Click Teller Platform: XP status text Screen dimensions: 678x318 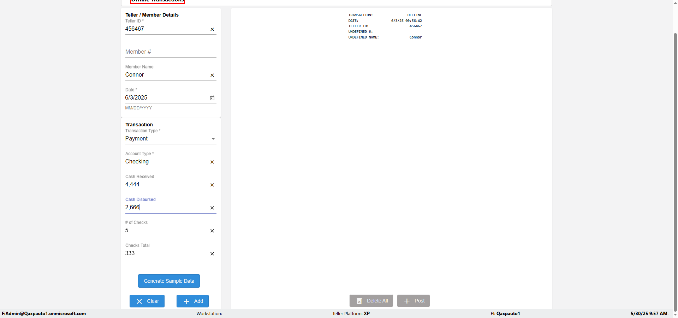[x=351, y=313]
